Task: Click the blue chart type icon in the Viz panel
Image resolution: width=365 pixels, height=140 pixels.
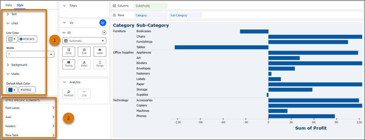Action: click(x=103, y=23)
